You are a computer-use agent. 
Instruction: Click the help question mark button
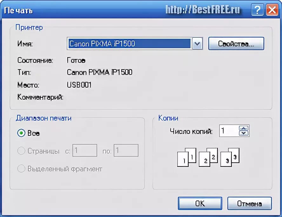click(257, 10)
